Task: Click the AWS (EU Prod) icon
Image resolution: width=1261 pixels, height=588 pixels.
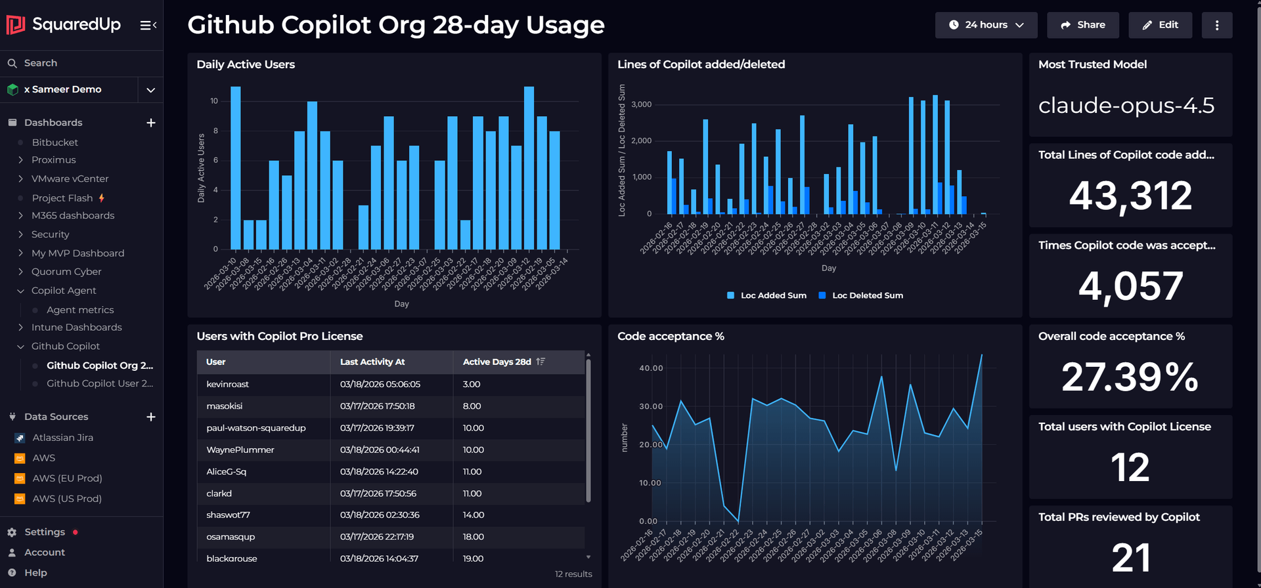Action: pyautogui.click(x=20, y=478)
